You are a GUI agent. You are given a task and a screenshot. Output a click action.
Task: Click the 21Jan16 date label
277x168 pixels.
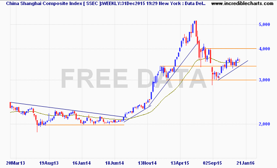[246, 163]
